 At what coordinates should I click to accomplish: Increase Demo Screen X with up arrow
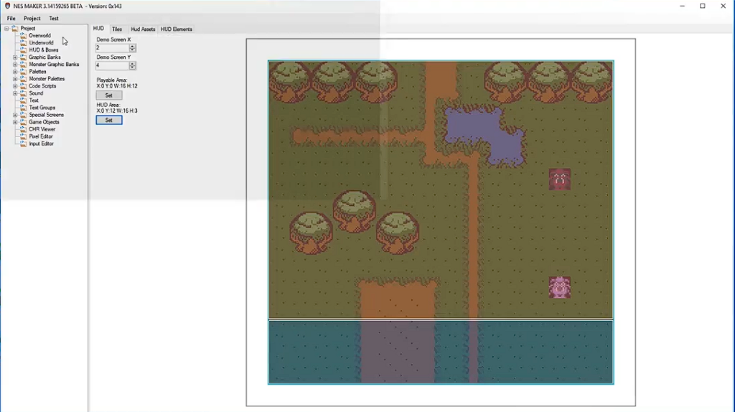click(133, 46)
